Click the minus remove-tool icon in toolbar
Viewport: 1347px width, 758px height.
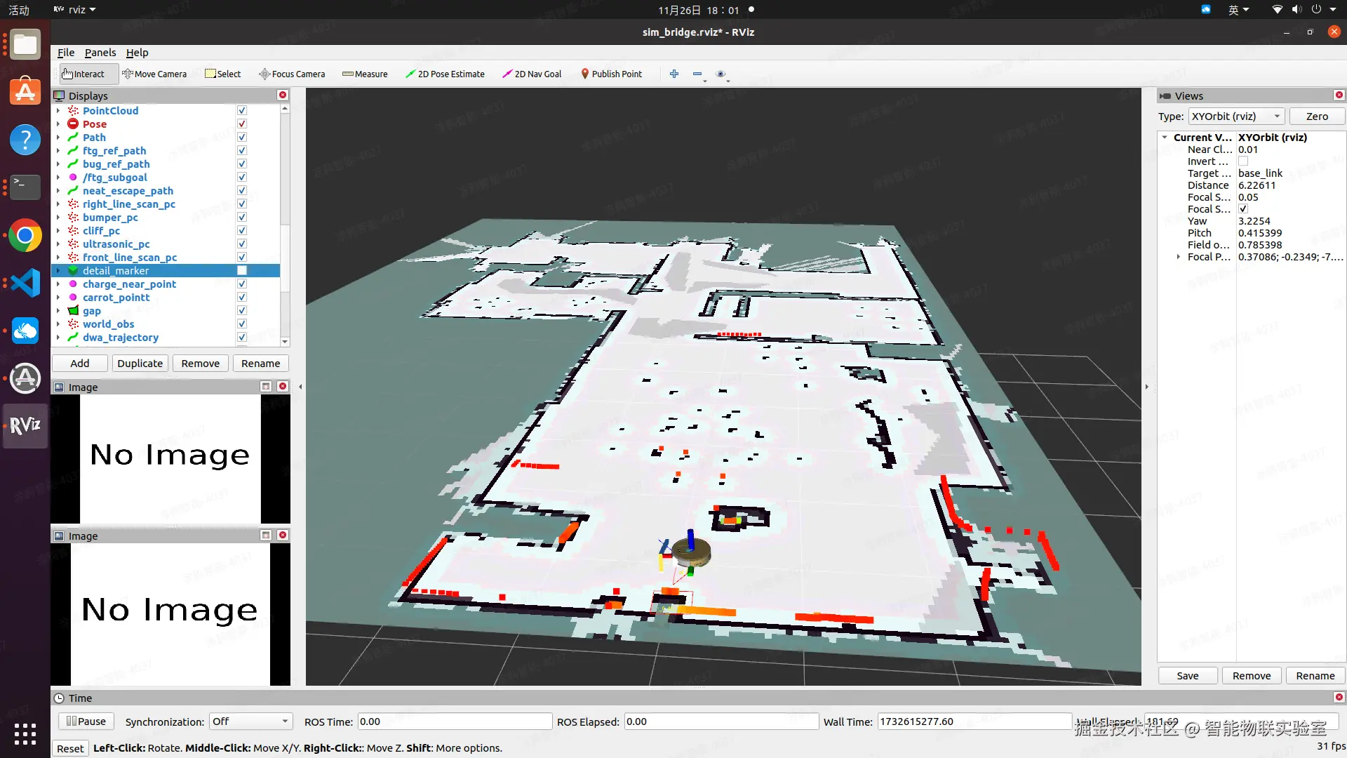coord(697,74)
